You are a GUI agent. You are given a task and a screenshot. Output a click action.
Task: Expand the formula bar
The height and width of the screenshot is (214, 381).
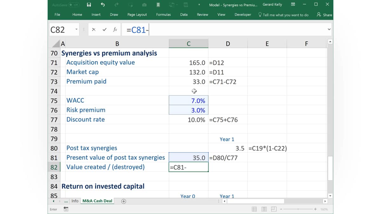pos(329,29)
